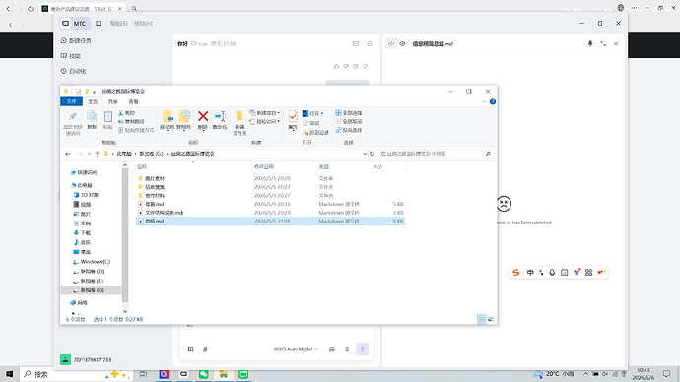Click the microphone icon in chat input
Viewport: 680px width, 382px height.
click(x=347, y=350)
